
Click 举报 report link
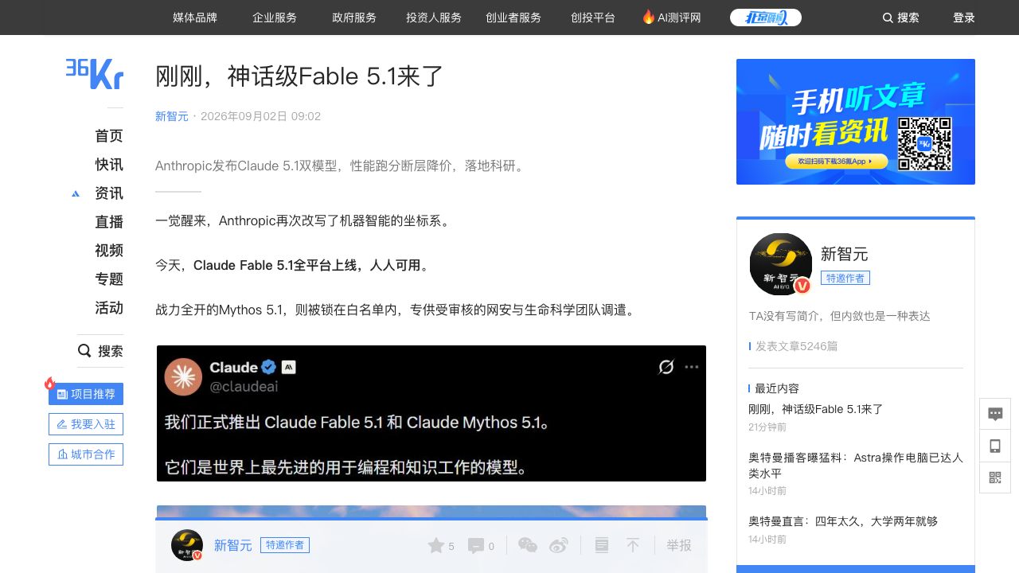[x=679, y=545]
